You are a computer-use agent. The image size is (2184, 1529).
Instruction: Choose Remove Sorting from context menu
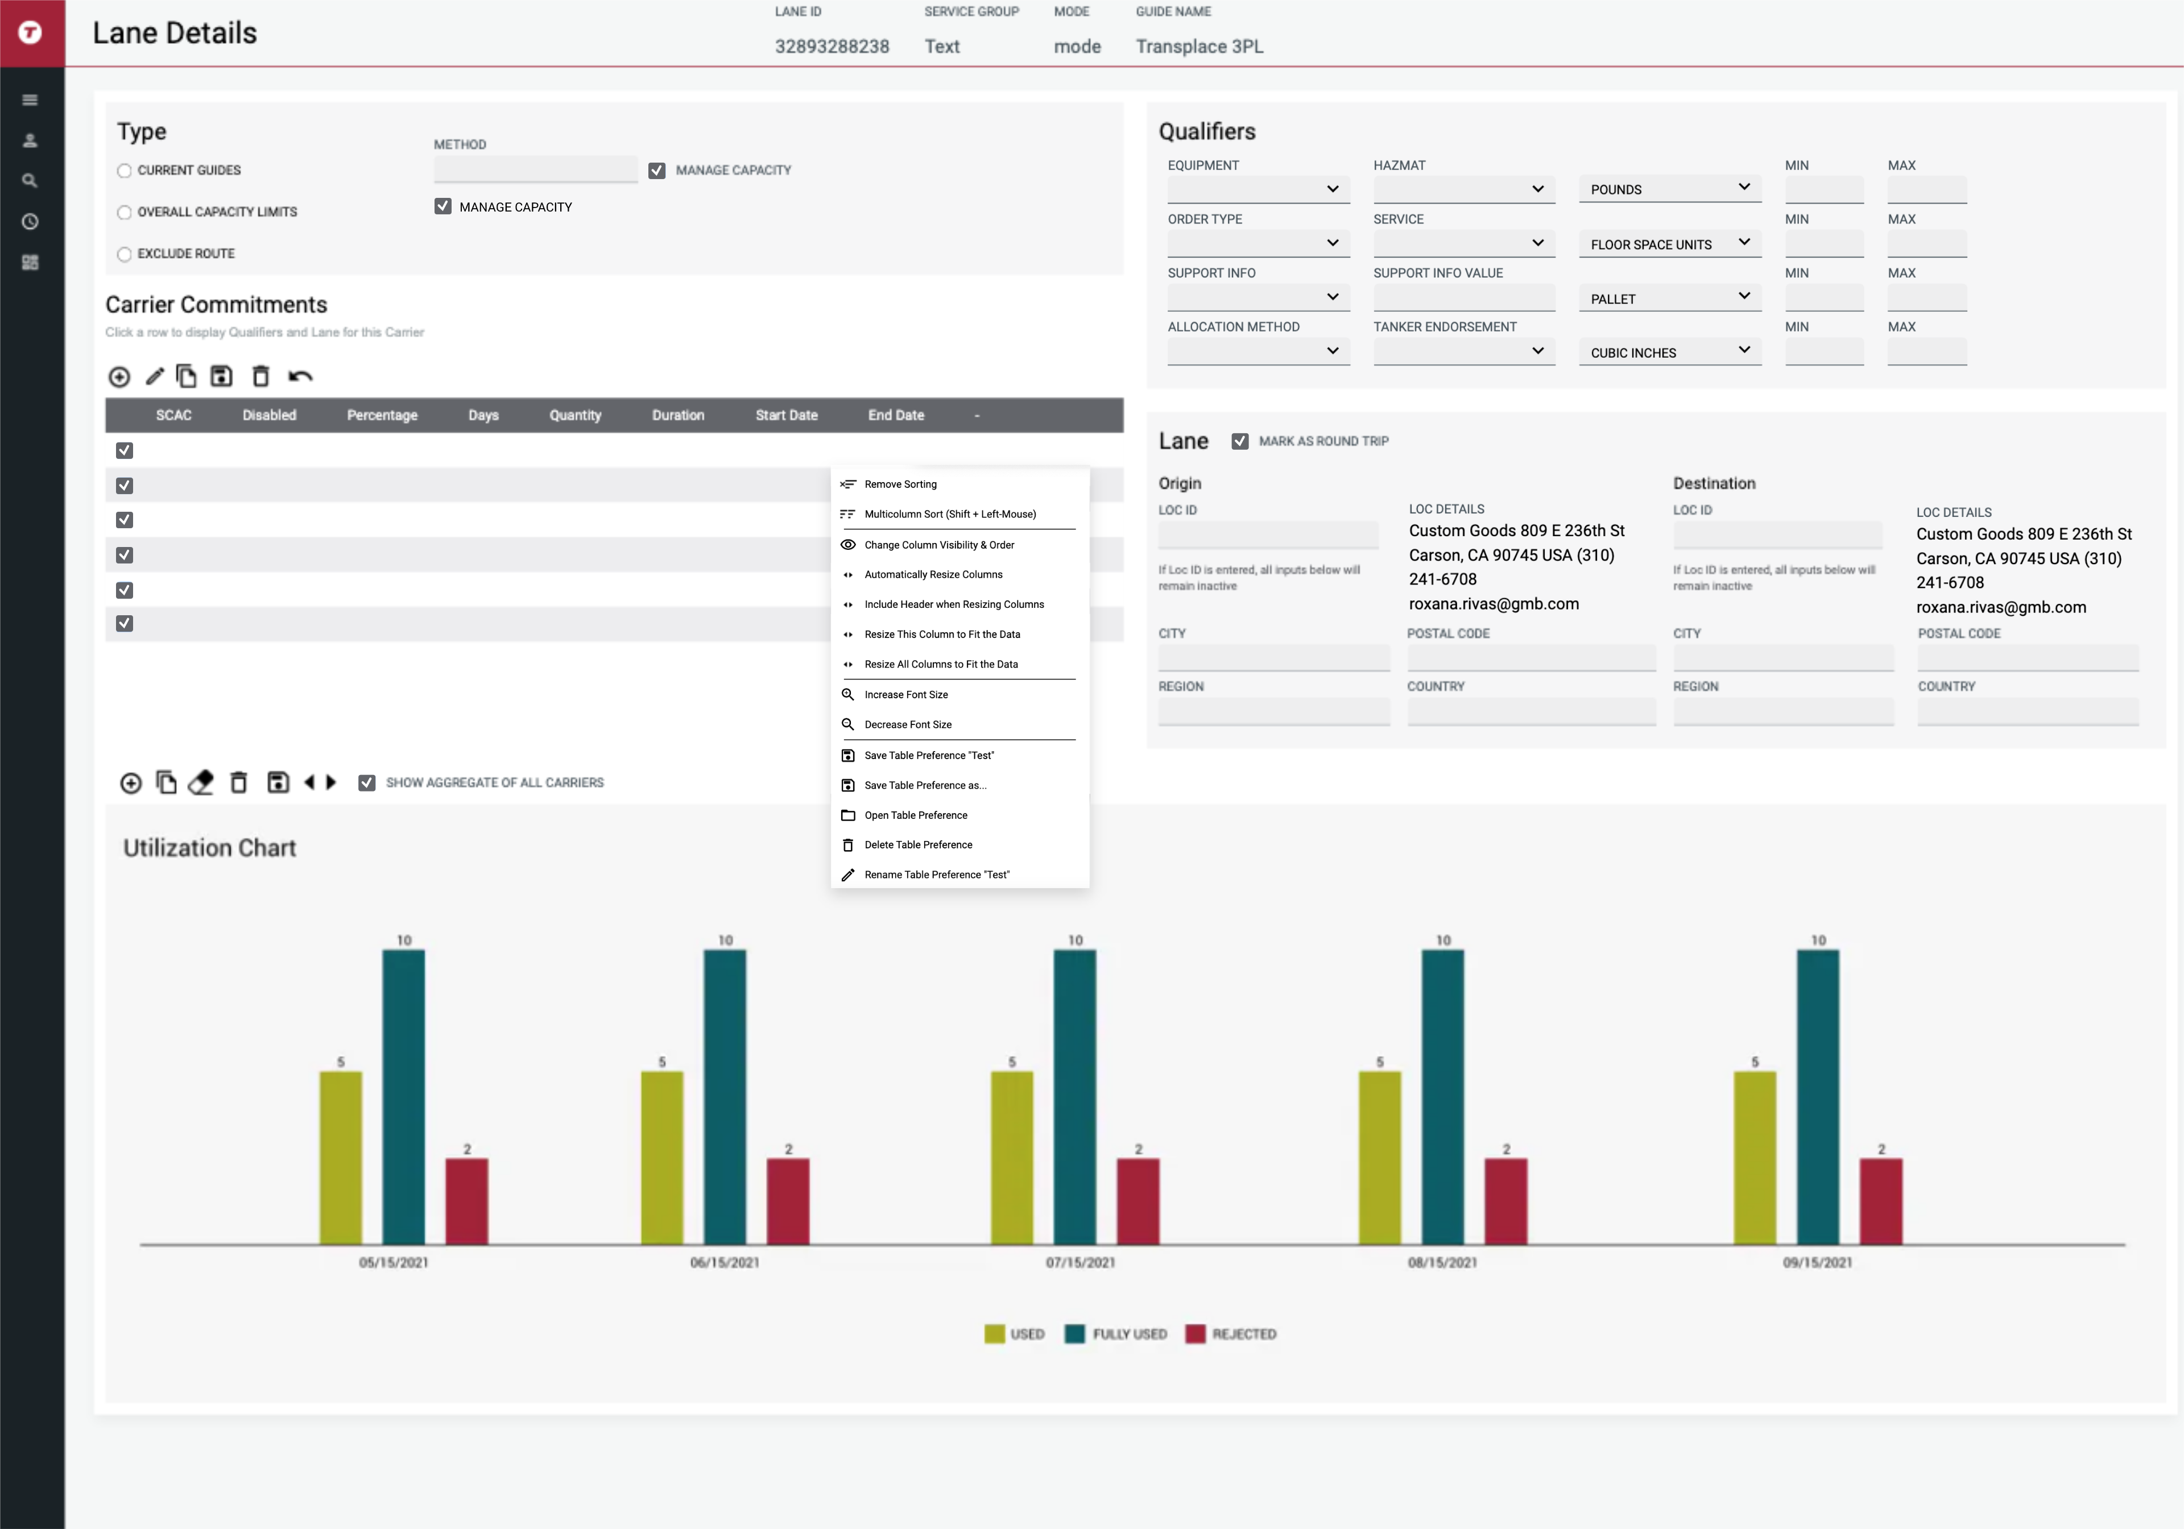[960, 484]
